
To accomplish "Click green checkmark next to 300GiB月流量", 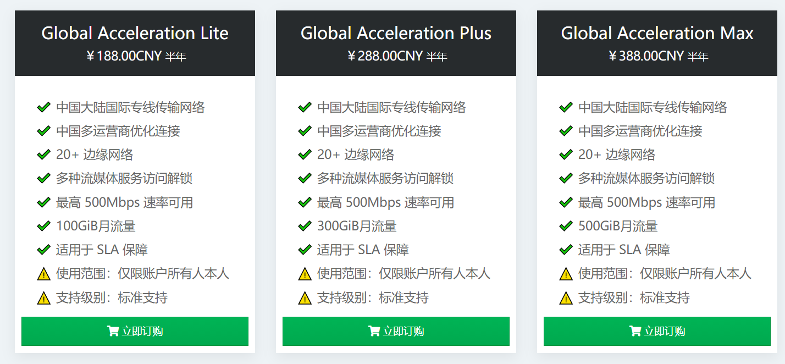I will coord(305,226).
